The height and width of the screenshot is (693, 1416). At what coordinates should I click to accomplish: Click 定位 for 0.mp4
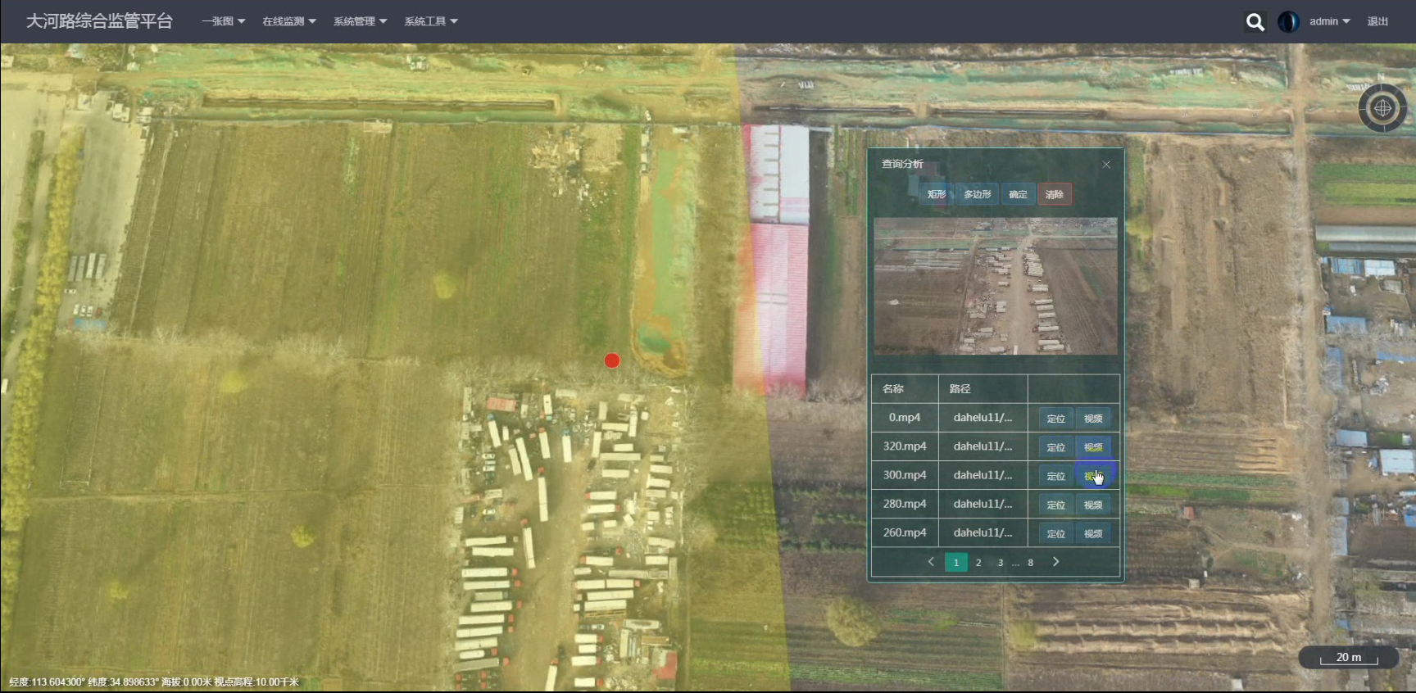tap(1055, 419)
